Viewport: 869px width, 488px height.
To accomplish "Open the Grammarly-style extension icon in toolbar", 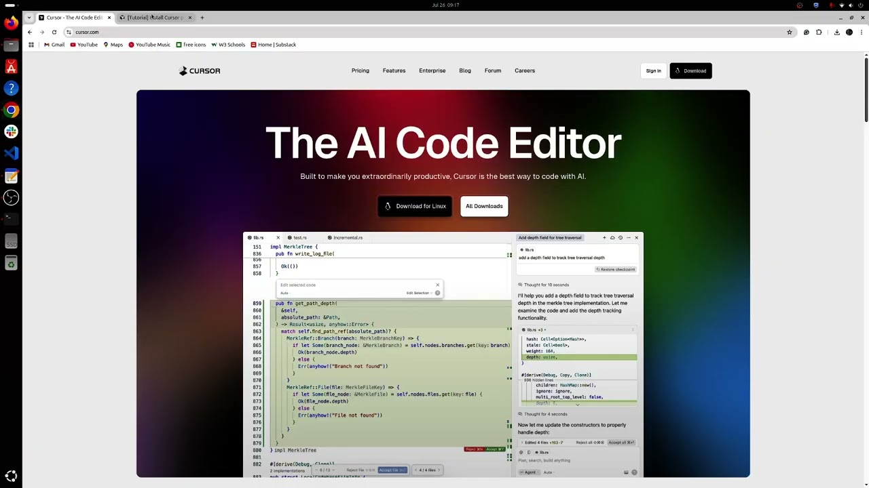I will [x=807, y=32].
